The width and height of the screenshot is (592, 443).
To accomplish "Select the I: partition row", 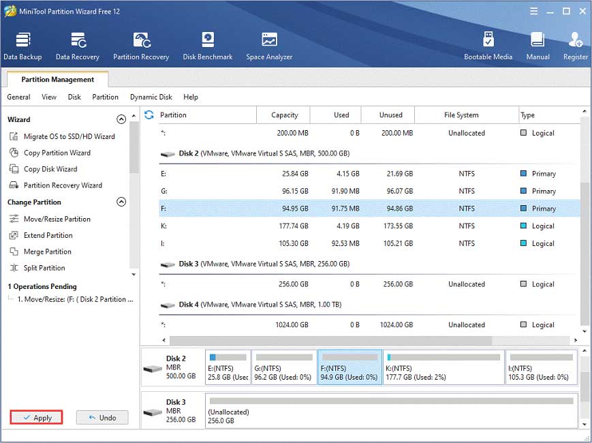I will [369, 243].
